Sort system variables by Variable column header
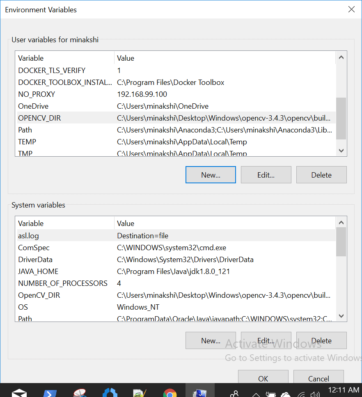 [x=65, y=223]
